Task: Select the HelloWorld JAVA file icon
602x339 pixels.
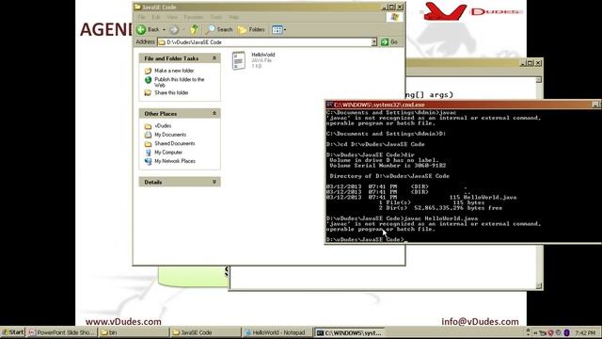Action: click(x=239, y=60)
